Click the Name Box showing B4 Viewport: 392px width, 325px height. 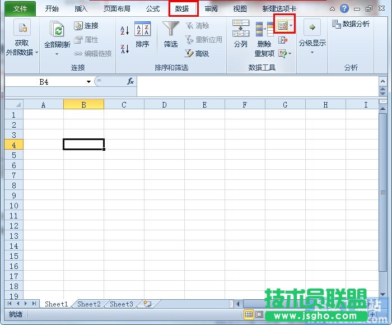[x=44, y=82]
